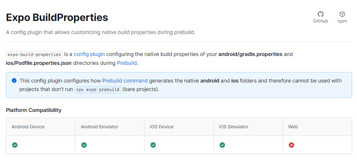This screenshot has width=357, height=164.
Task: Click the expo-build-properties inline code
Action: click(x=34, y=55)
